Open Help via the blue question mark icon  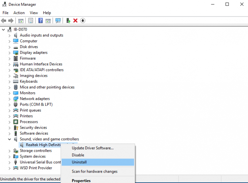[40, 21]
